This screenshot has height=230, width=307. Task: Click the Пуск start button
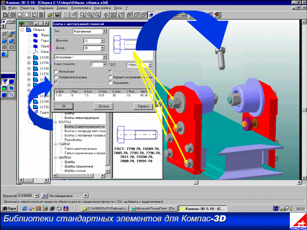[x=9, y=209]
